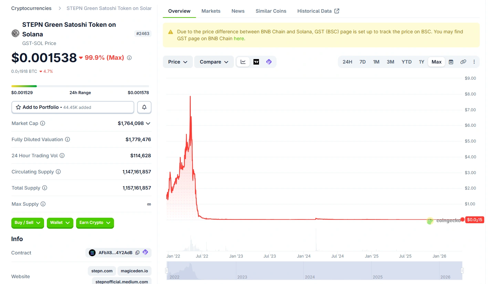Select Max chart range
488x284 pixels.
click(x=437, y=62)
